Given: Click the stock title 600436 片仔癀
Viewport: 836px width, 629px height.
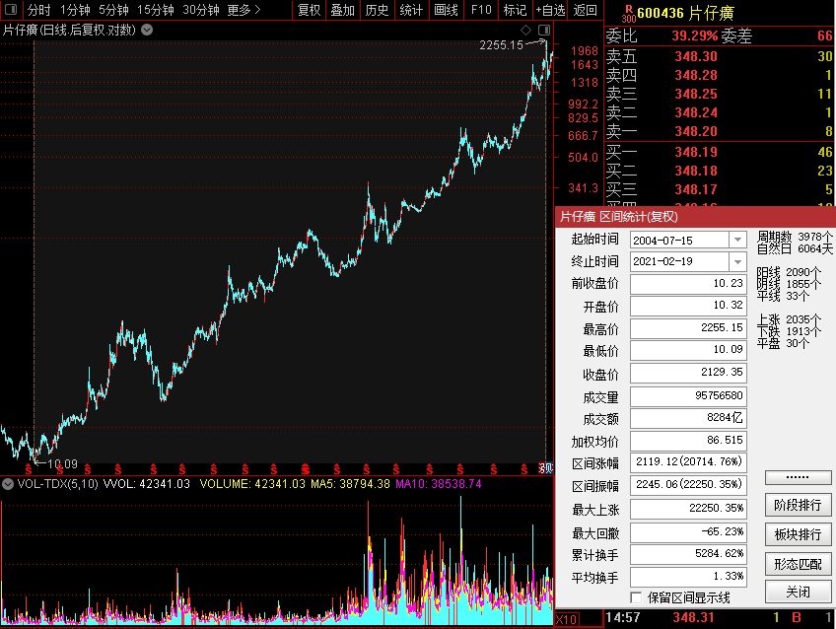Looking at the screenshot, I should pos(685,13).
